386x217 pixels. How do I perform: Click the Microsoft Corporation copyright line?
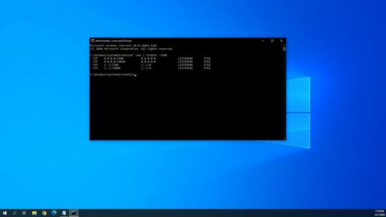(131, 49)
